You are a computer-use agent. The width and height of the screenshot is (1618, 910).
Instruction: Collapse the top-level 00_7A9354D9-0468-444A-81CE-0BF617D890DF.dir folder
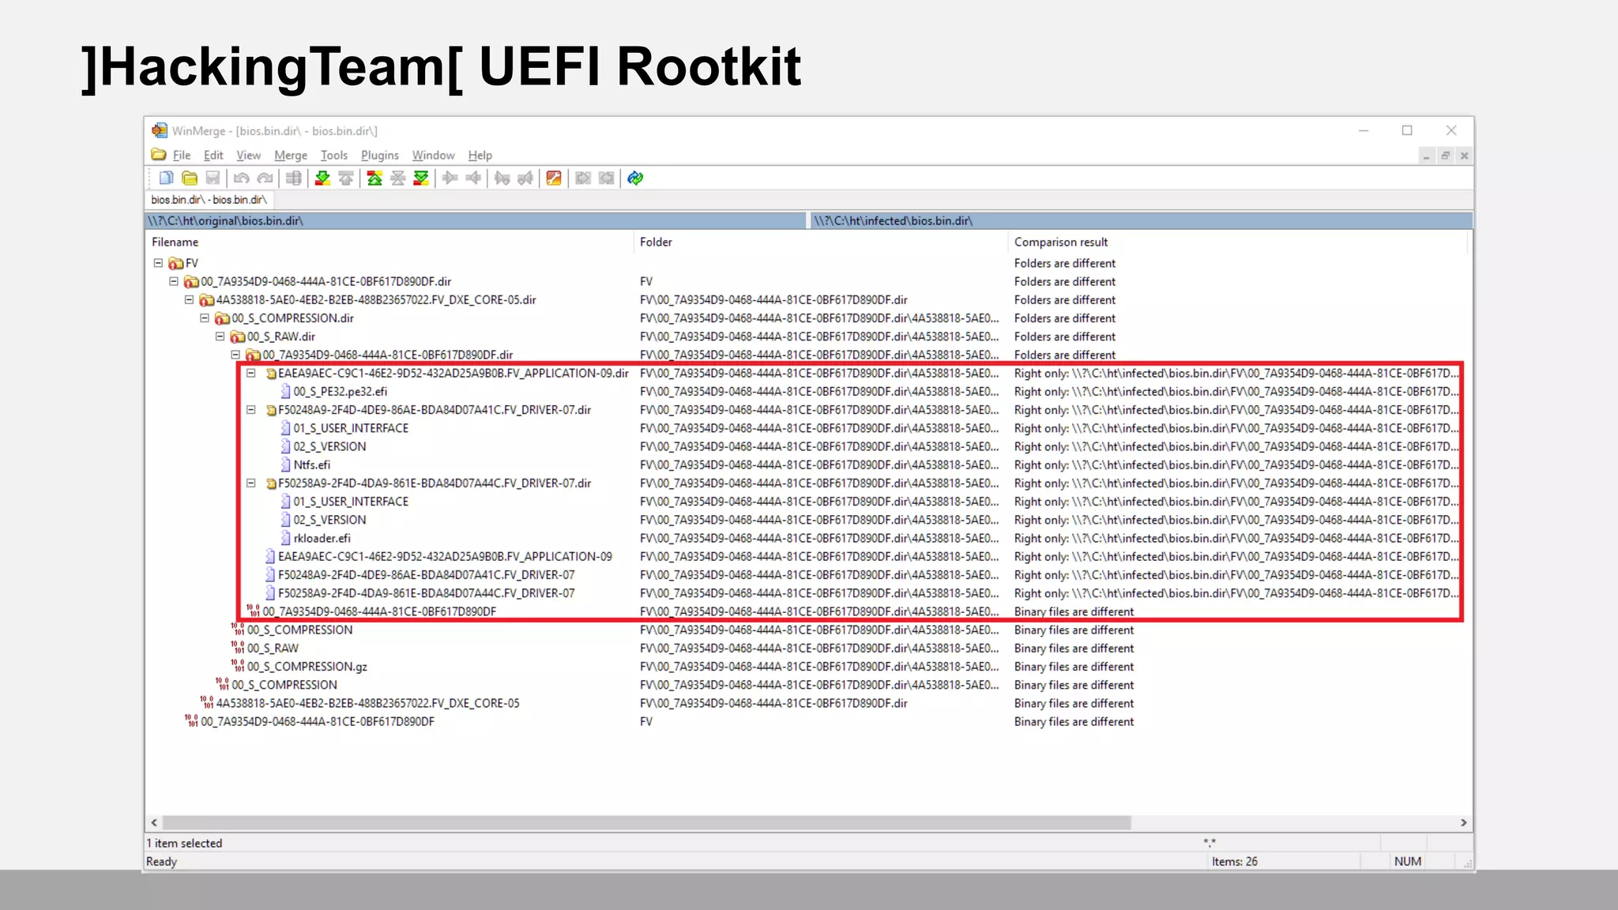point(174,281)
